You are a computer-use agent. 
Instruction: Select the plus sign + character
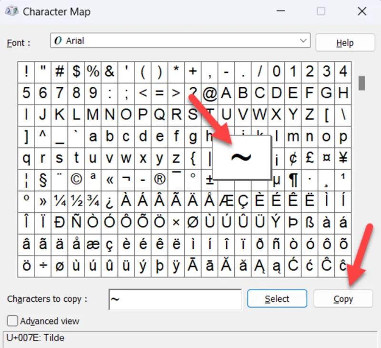click(x=193, y=72)
